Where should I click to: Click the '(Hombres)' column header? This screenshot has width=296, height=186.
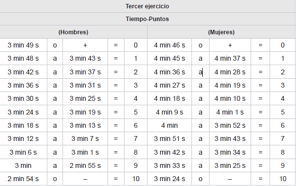click(x=73, y=32)
